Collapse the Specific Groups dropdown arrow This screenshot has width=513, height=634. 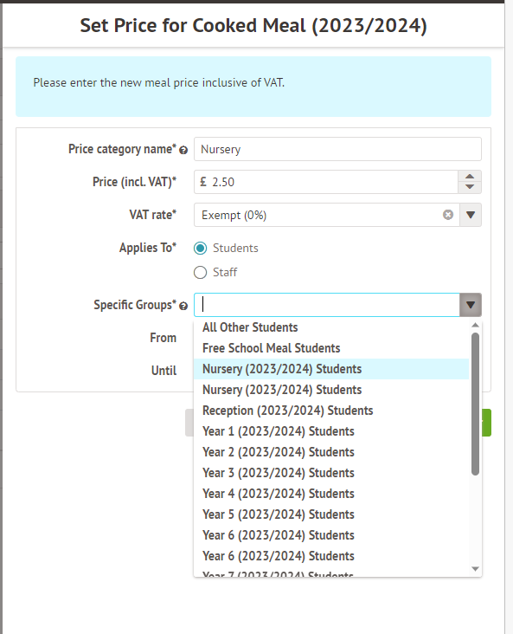coord(471,305)
